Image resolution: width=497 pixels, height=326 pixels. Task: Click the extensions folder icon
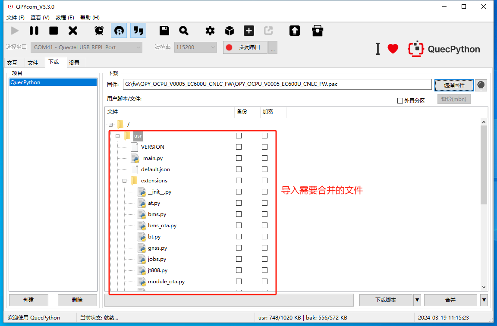click(135, 181)
